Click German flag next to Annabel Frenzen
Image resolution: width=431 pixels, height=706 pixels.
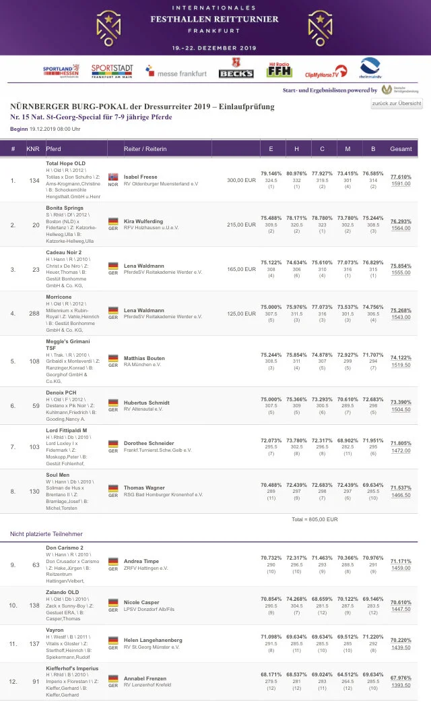(x=113, y=678)
